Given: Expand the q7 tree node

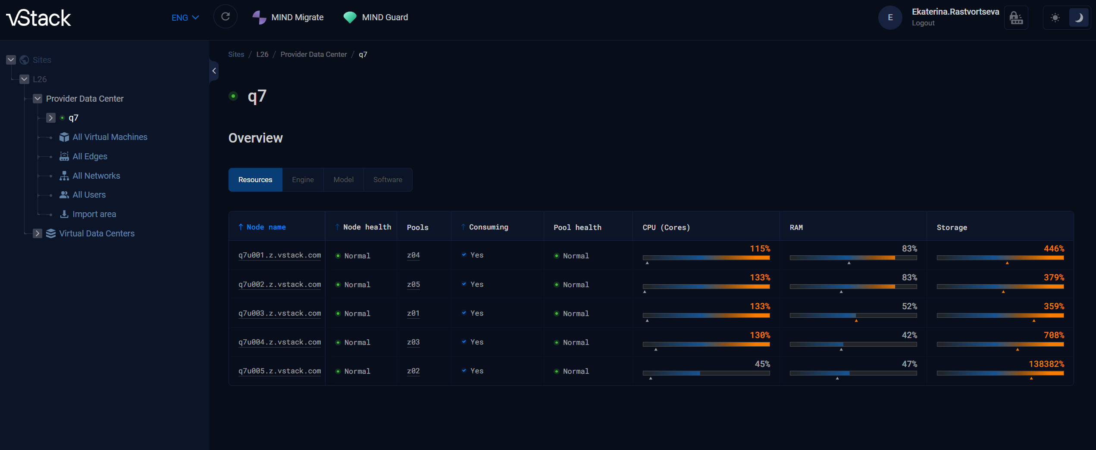Looking at the screenshot, I should pyautogui.click(x=51, y=118).
